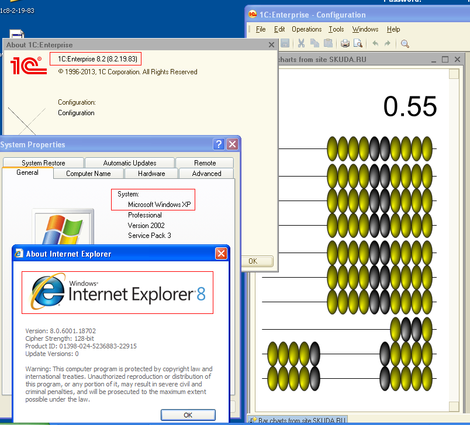470x425 pixels.
Task: Select the Bar charts window tab at bottom
Action: point(298,420)
